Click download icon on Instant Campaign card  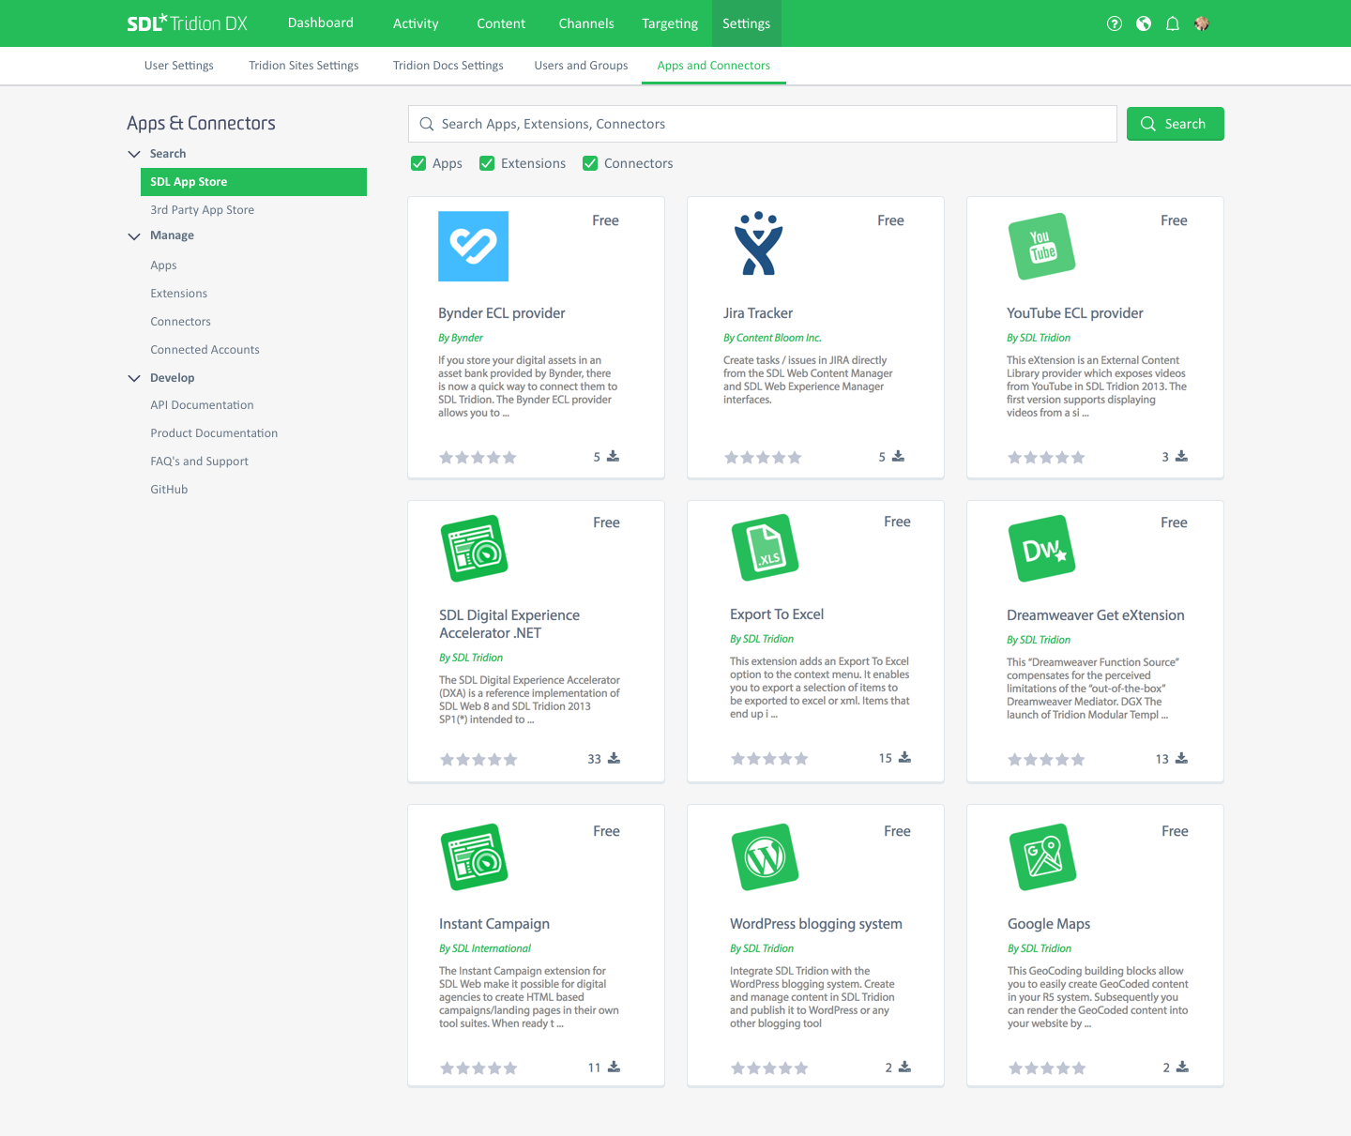tap(614, 1067)
